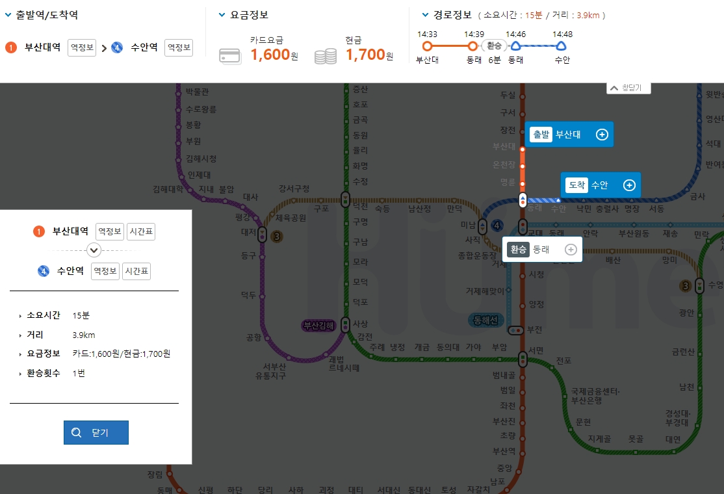
Task: Click the 도착 tag on map
Action: tap(576, 185)
